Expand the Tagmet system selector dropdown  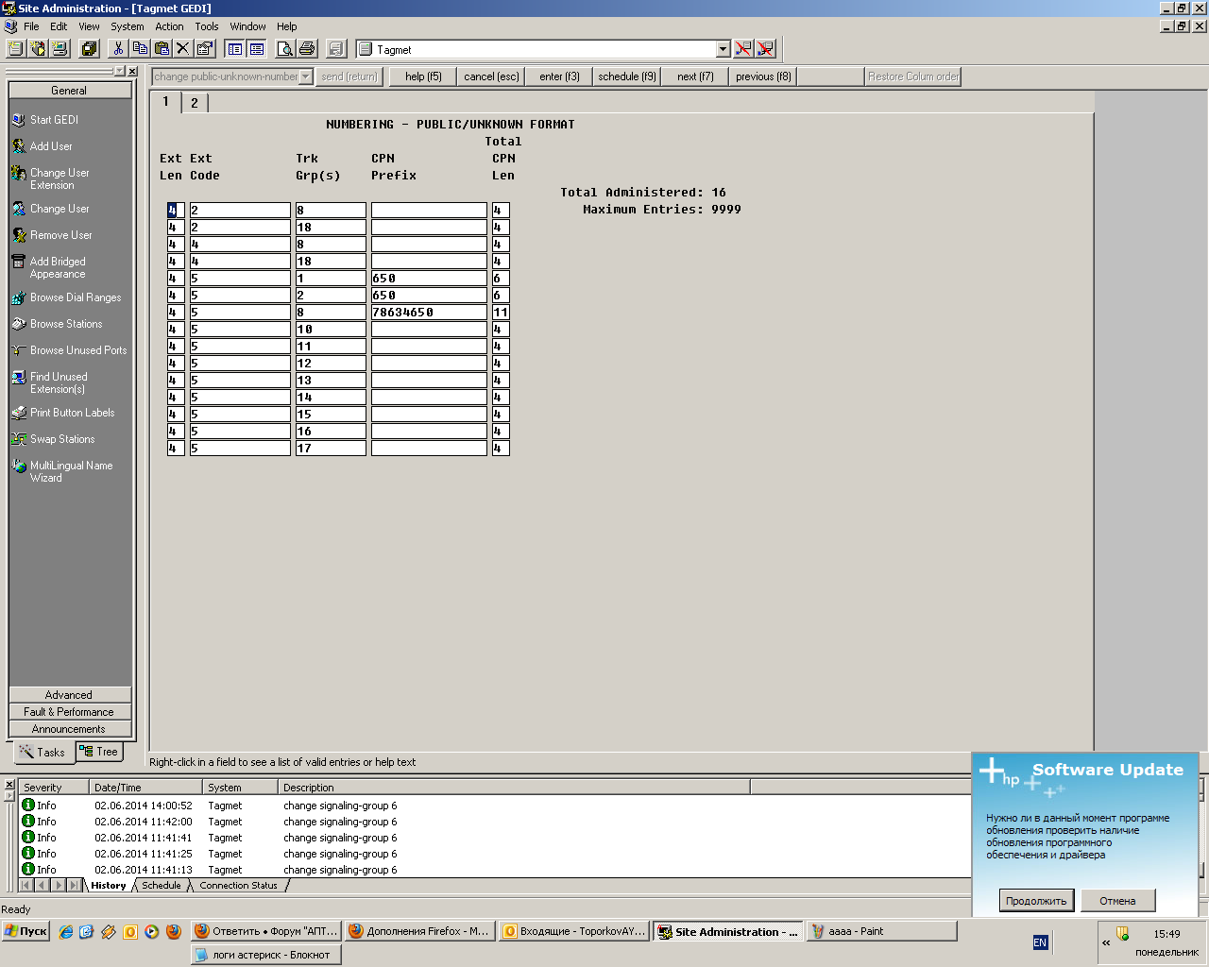[724, 49]
